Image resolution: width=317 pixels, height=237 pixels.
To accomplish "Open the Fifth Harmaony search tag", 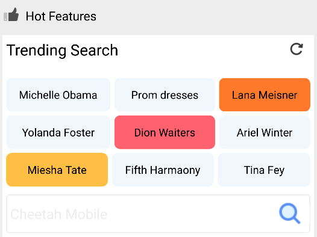I will (x=163, y=170).
